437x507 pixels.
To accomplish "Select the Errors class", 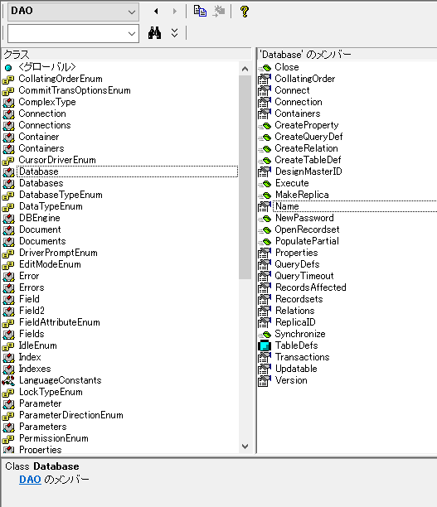I will [32, 287].
